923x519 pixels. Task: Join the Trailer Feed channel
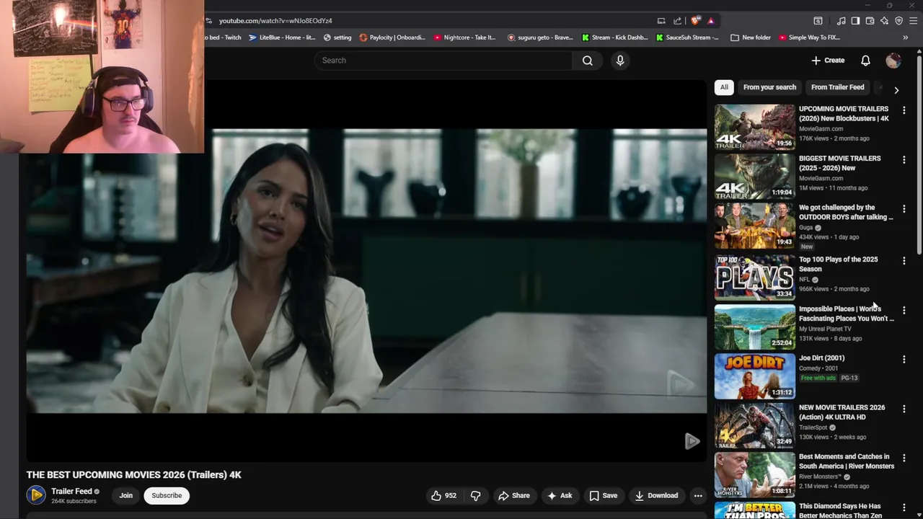[126, 496]
